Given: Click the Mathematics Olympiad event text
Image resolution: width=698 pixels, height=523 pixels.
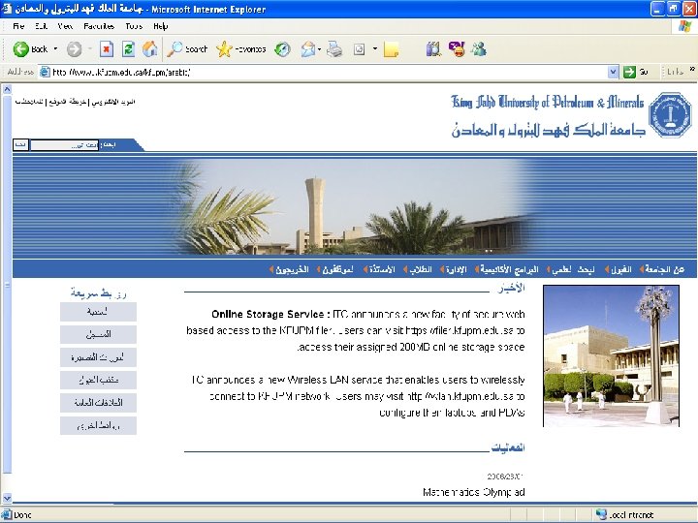Looking at the screenshot, I should coord(474,492).
